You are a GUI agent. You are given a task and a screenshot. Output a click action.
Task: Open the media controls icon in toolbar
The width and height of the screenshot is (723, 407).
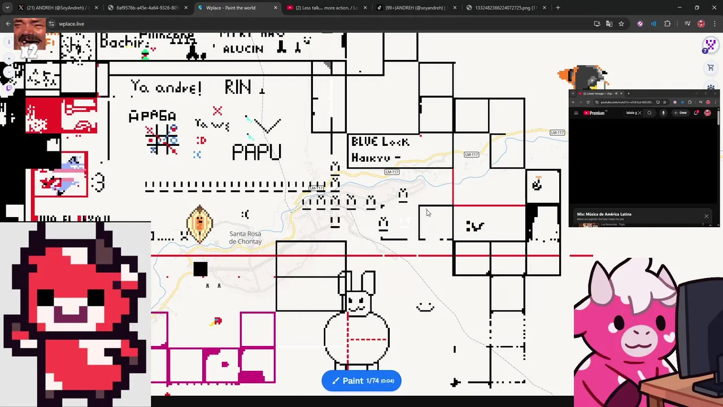pos(687,24)
